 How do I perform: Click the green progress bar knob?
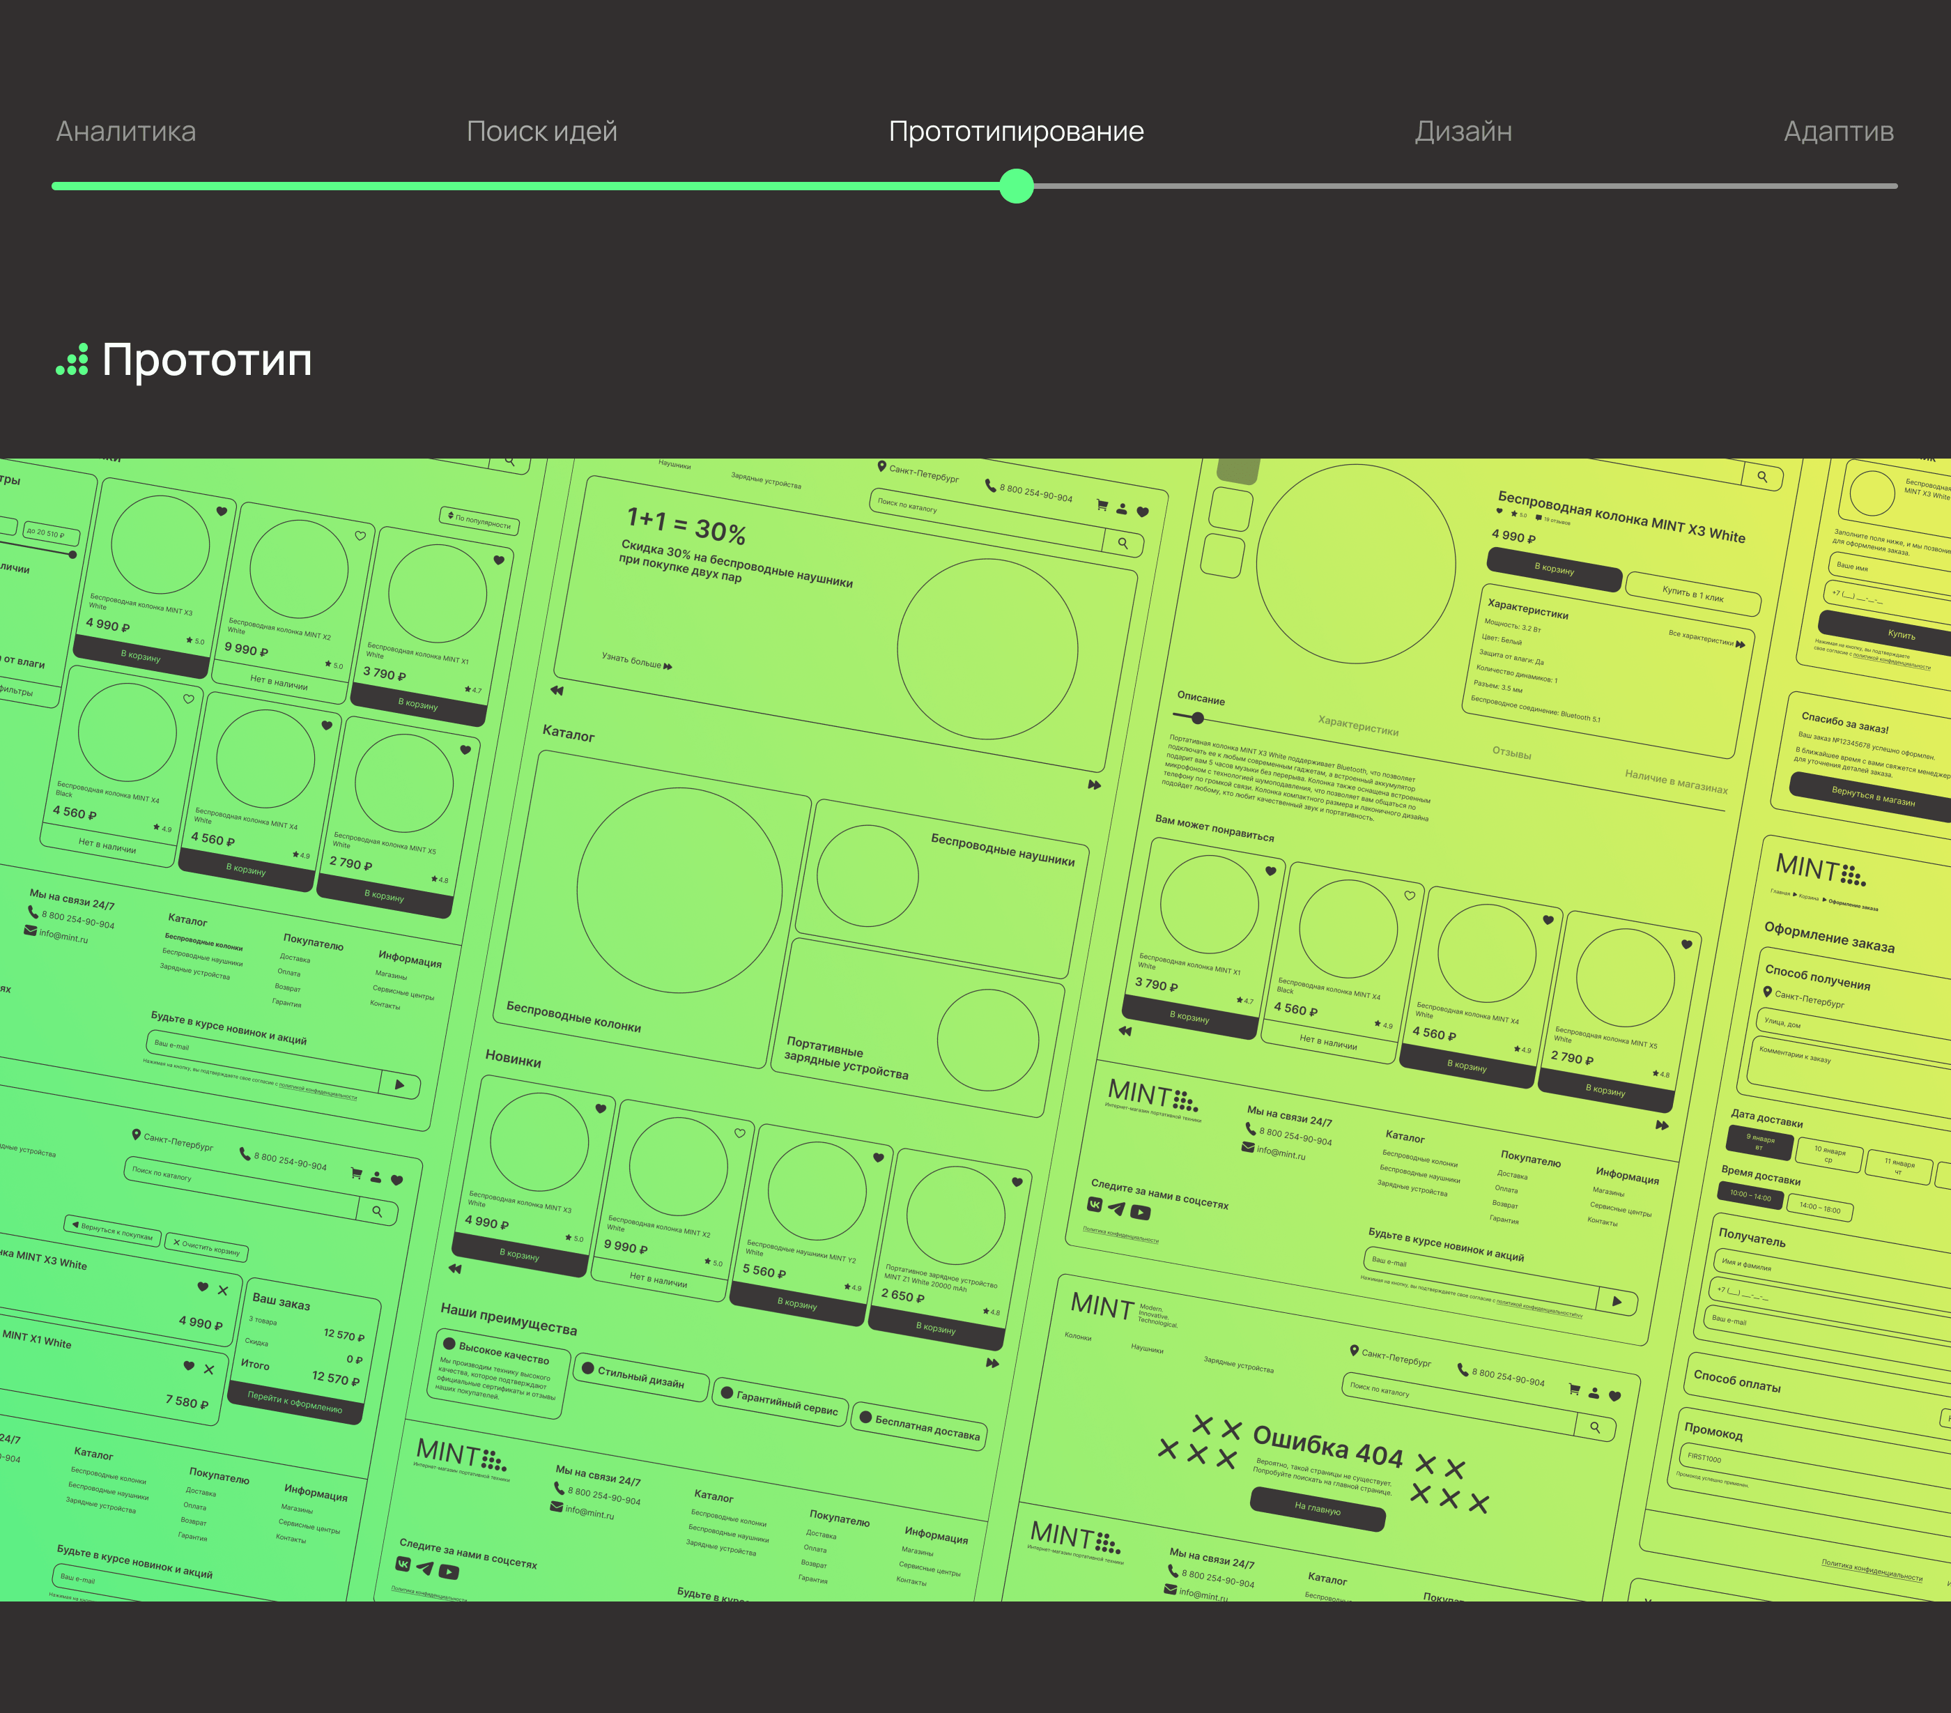(x=1017, y=186)
